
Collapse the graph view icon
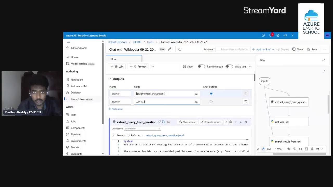pyautogui.click(x=324, y=71)
